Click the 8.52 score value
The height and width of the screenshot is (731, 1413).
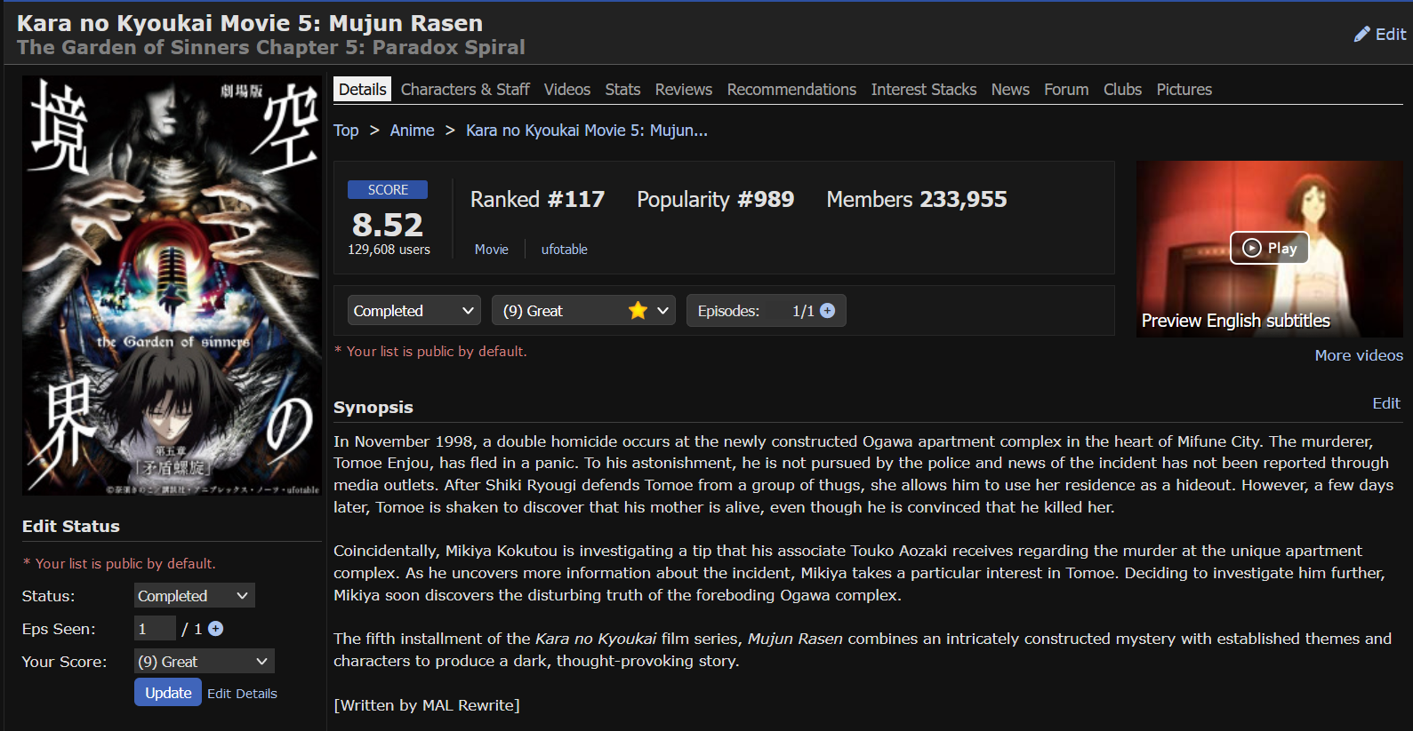pyautogui.click(x=388, y=224)
